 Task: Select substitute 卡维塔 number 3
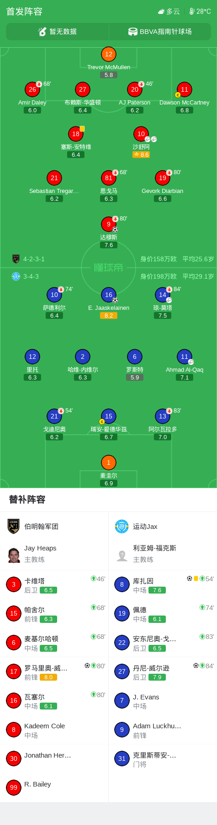pos(54,585)
